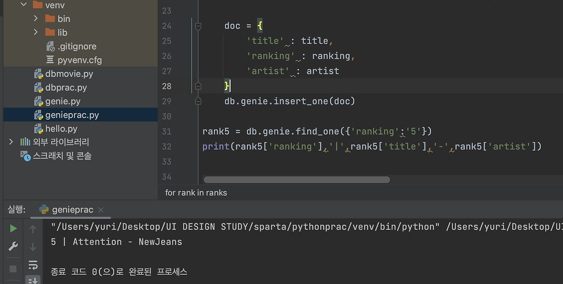
Task: Click the genieprac tab Python icon
Action: [x=44, y=210]
